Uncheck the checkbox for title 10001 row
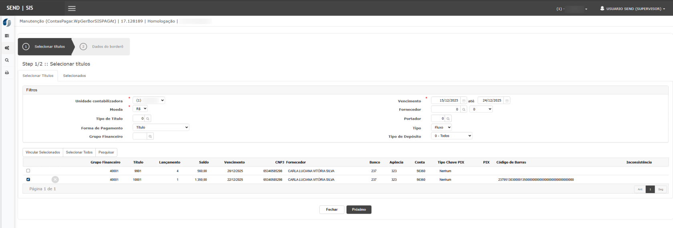The height and width of the screenshot is (228, 673). [x=28, y=180]
